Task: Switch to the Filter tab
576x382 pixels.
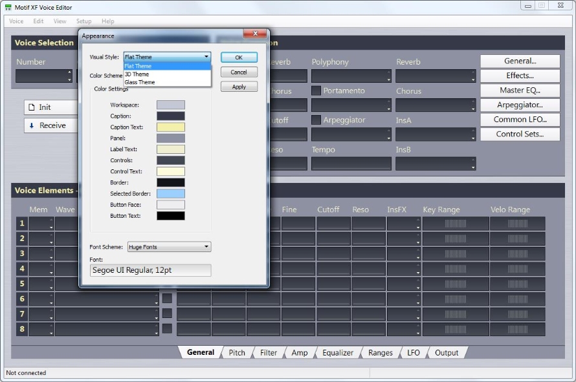Action: (269, 353)
